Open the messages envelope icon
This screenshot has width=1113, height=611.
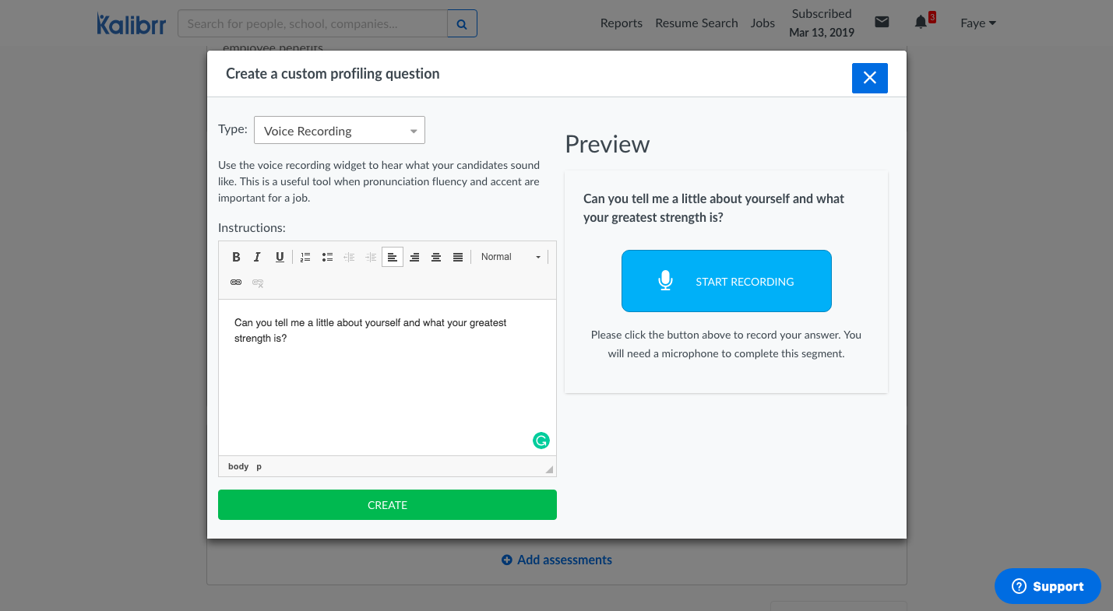[x=882, y=23]
